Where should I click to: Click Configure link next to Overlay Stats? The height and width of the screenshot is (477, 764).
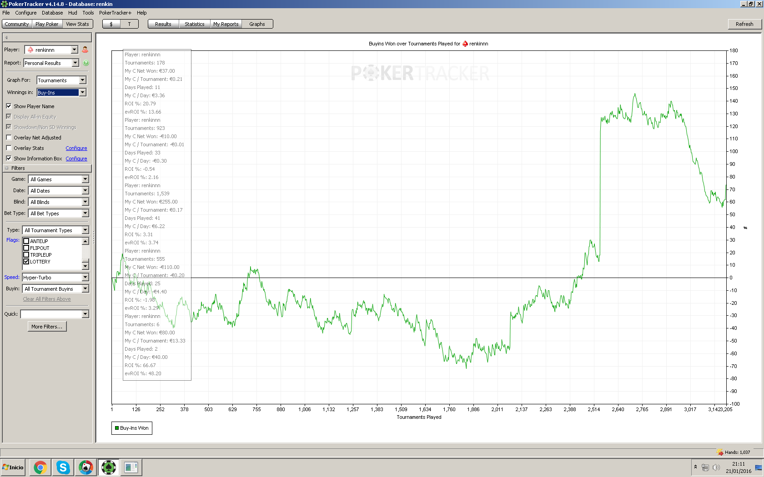pos(76,148)
